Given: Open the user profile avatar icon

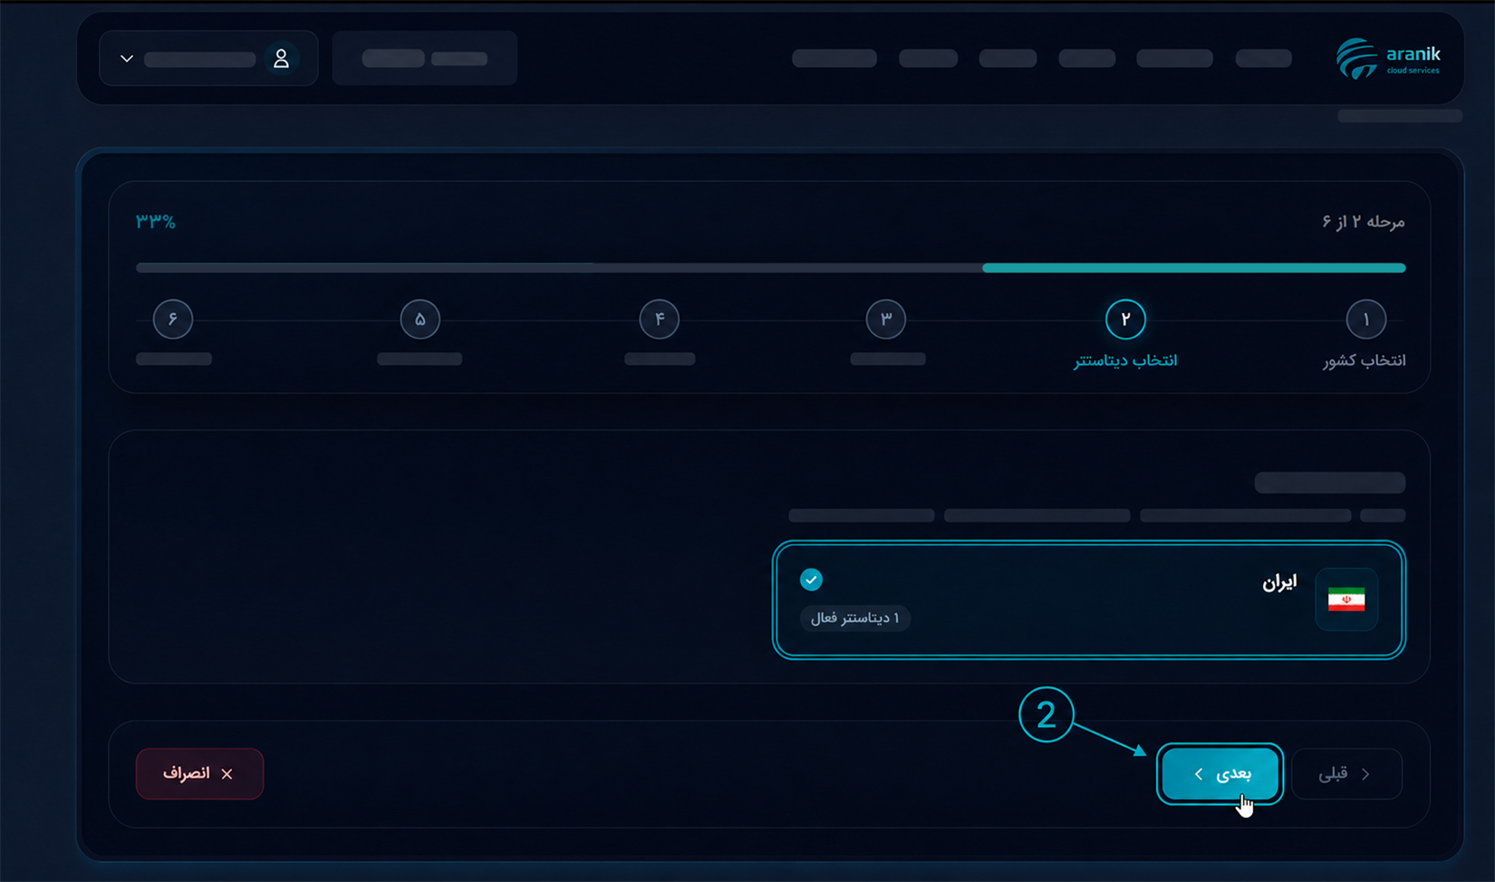Looking at the screenshot, I should (281, 59).
